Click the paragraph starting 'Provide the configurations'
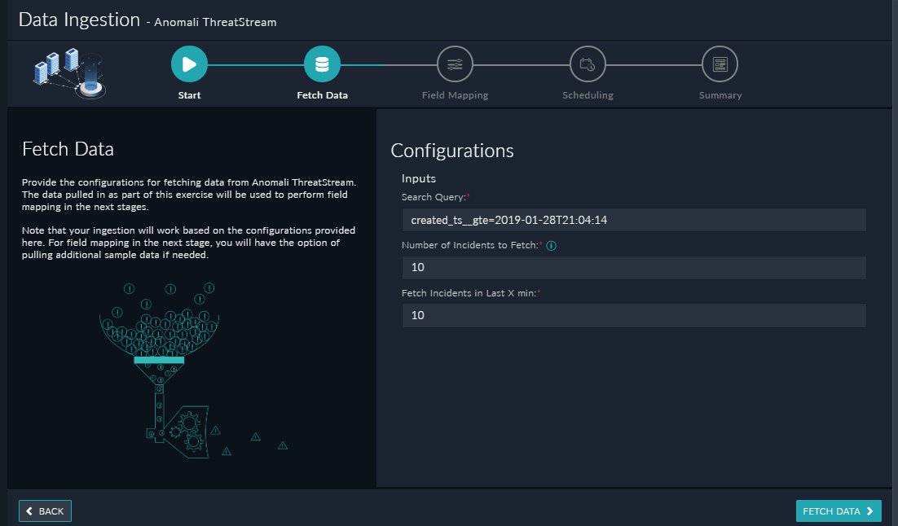Screen dimensions: 898x526 coord(189,195)
